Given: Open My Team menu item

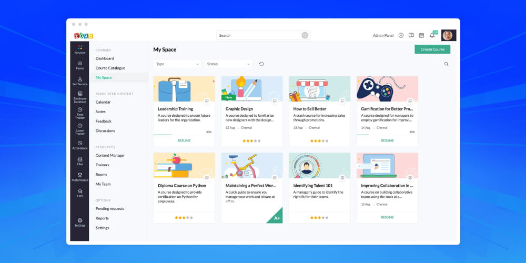Looking at the screenshot, I should pos(103,184).
